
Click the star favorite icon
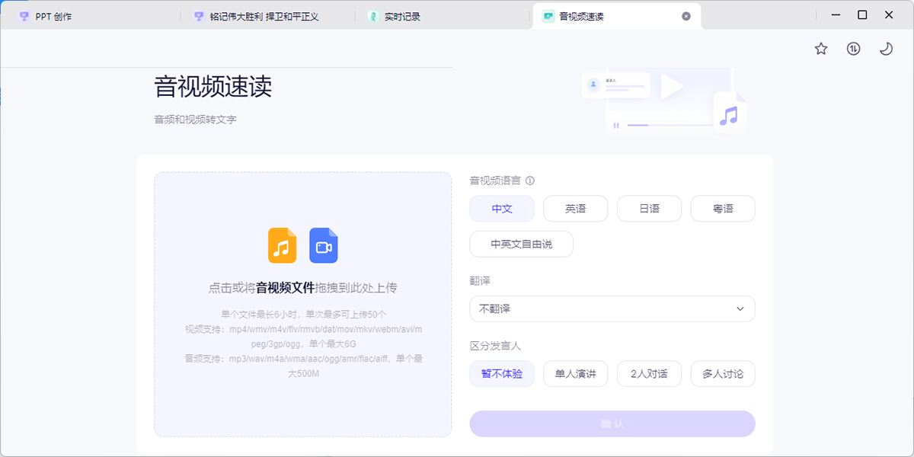coord(821,49)
